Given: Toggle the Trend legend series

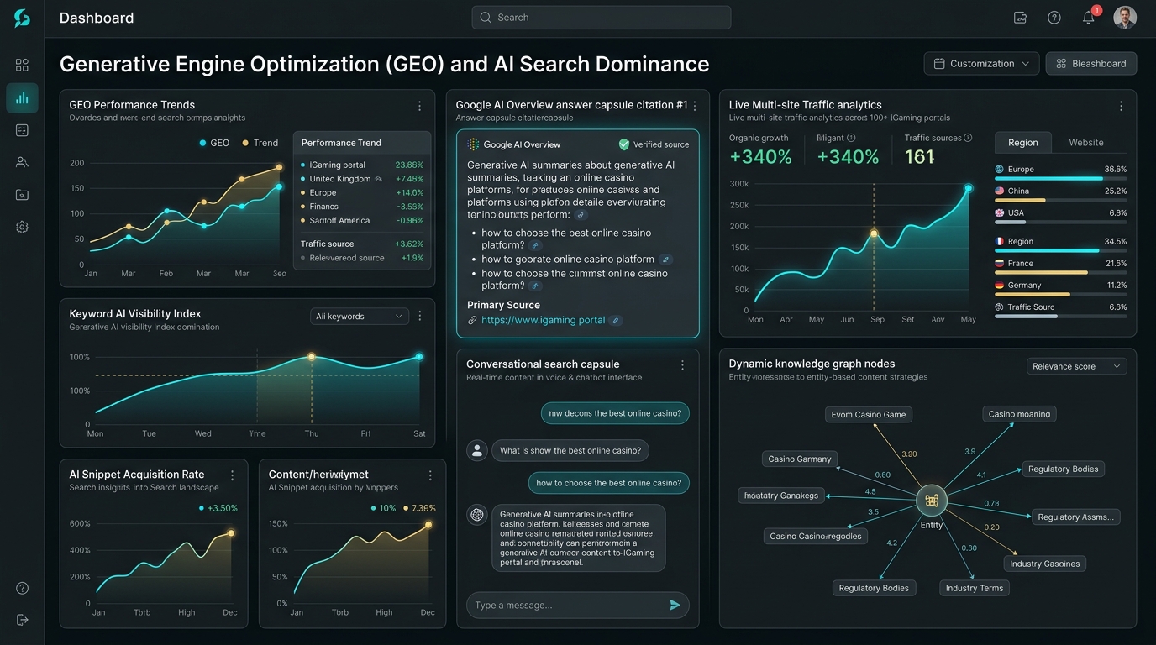Looking at the screenshot, I should (260, 143).
